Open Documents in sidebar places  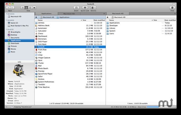(x=20, y=38)
